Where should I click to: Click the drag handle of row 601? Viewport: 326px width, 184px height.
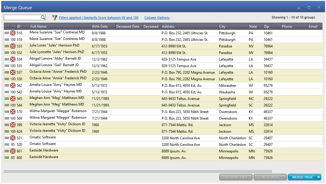(x=7, y=151)
